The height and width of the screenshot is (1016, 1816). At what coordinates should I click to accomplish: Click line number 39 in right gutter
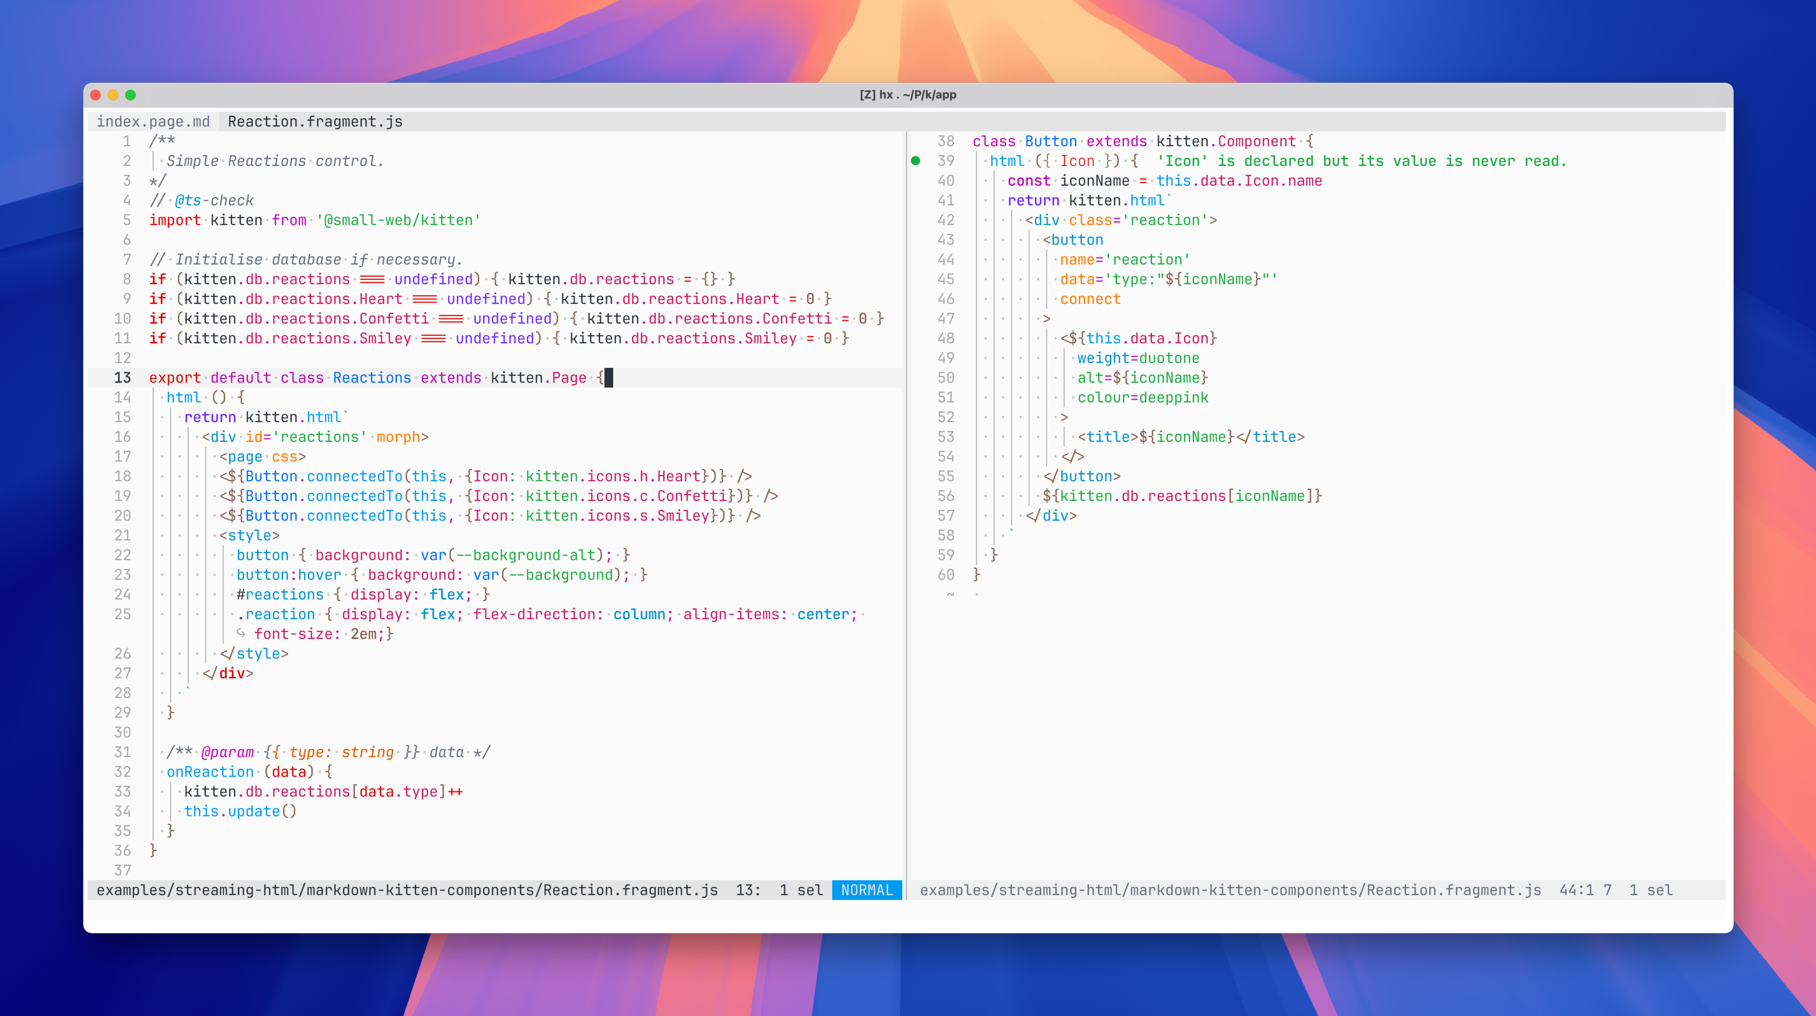946,161
